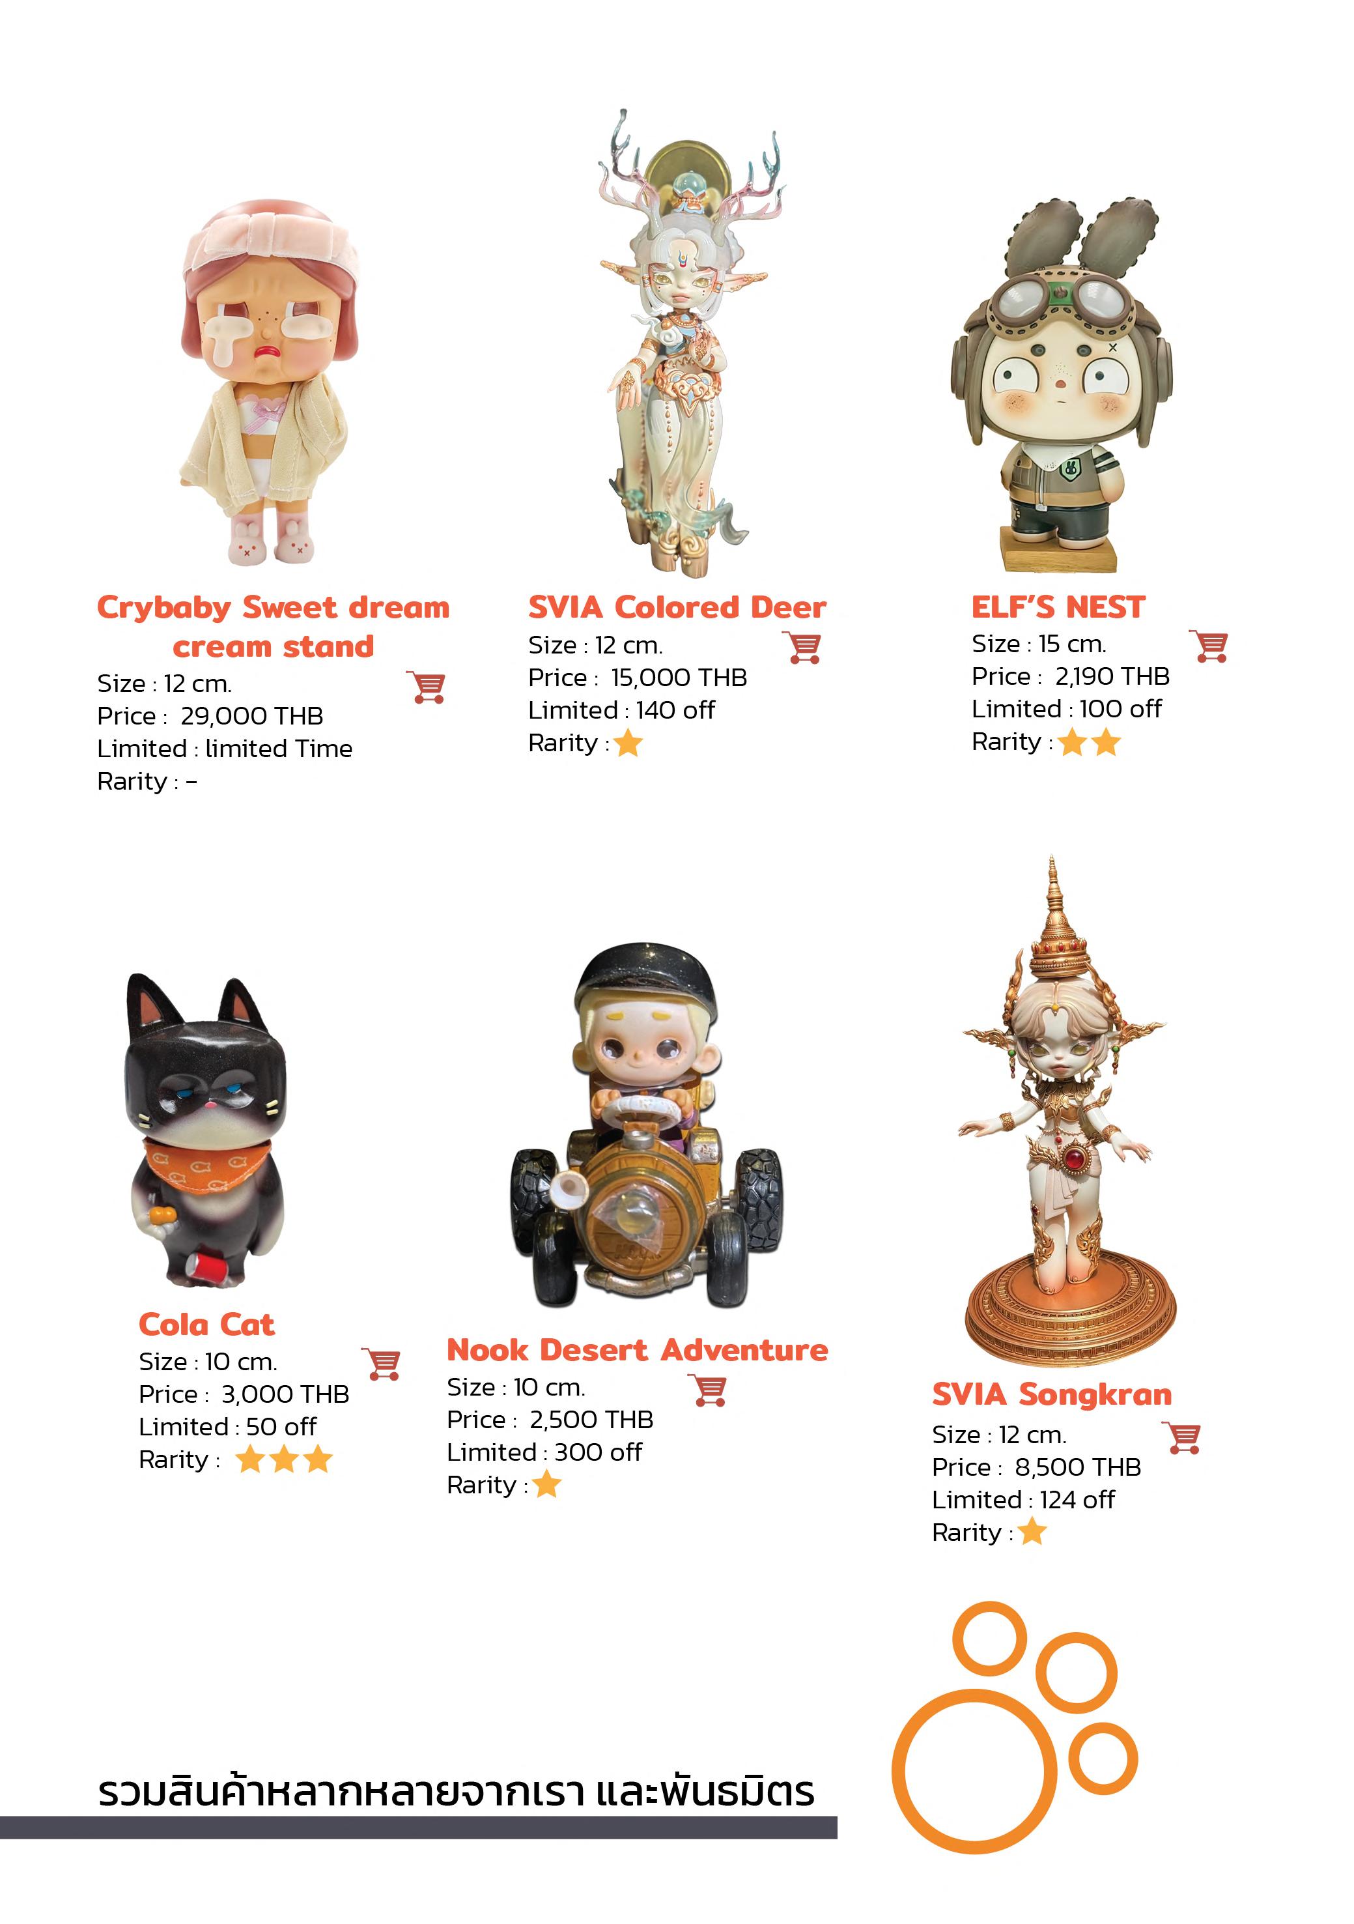Add SVIA Colored Deer to cart
The image size is (1354, 1924).
pyautogui.click(x=804, y=647)
